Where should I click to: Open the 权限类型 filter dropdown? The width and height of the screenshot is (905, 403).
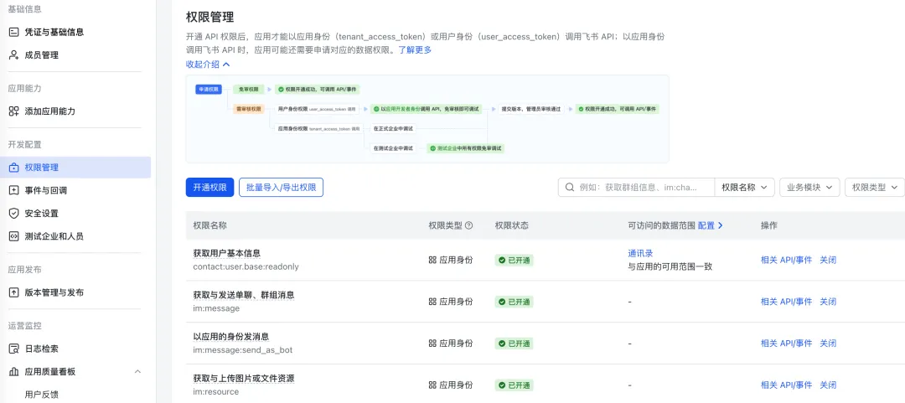[875, 187]
